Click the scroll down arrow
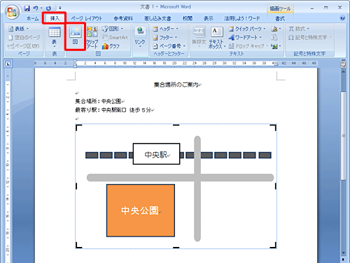 pyautogui.click(x=343, y=253)
